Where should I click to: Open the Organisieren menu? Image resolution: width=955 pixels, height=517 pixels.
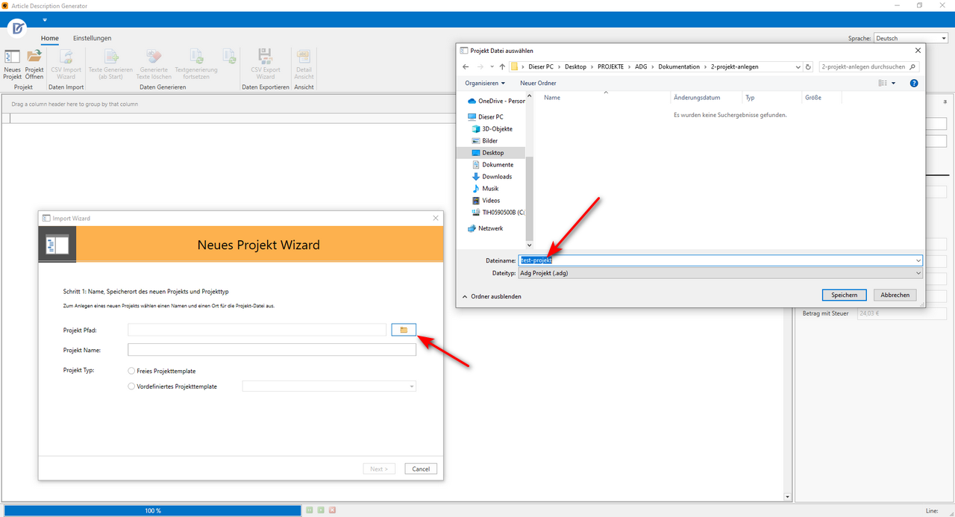click(485, 83)
